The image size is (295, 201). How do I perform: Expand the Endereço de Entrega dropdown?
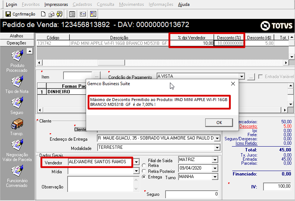click(x=217, y=138)
